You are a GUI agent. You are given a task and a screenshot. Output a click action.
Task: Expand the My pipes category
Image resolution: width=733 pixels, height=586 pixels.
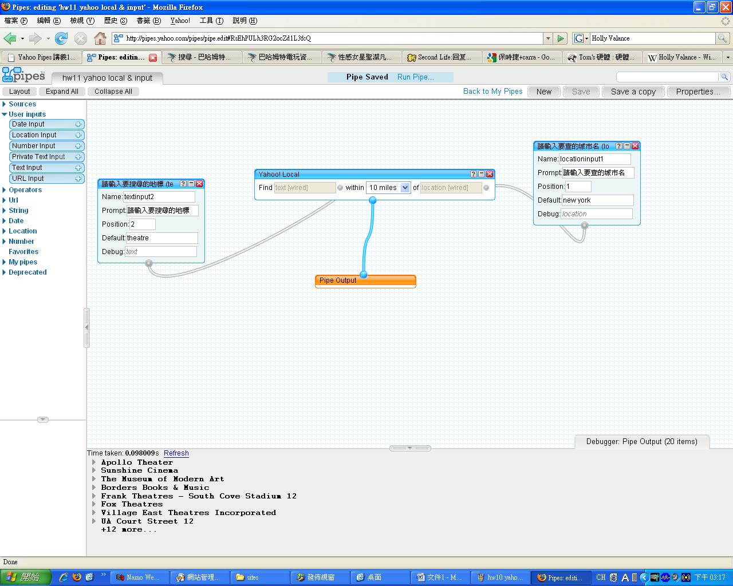point(5,262)
